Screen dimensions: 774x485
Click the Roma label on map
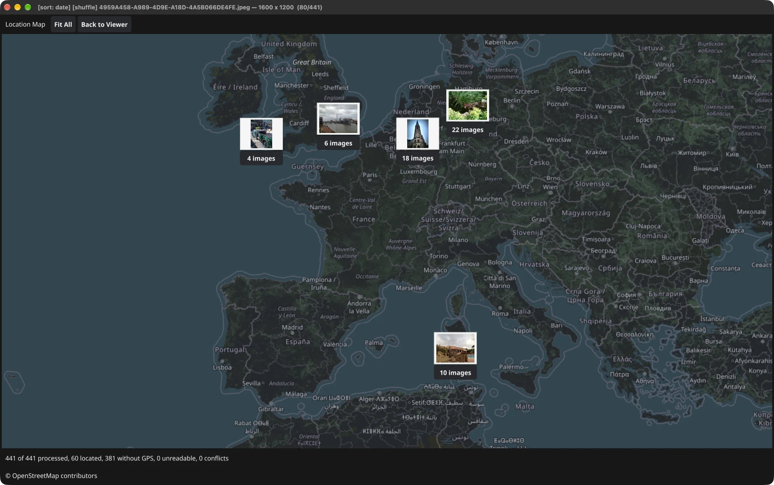click(x=500, y=313)
